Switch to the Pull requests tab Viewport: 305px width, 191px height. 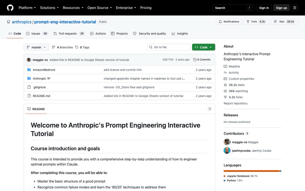69,34
